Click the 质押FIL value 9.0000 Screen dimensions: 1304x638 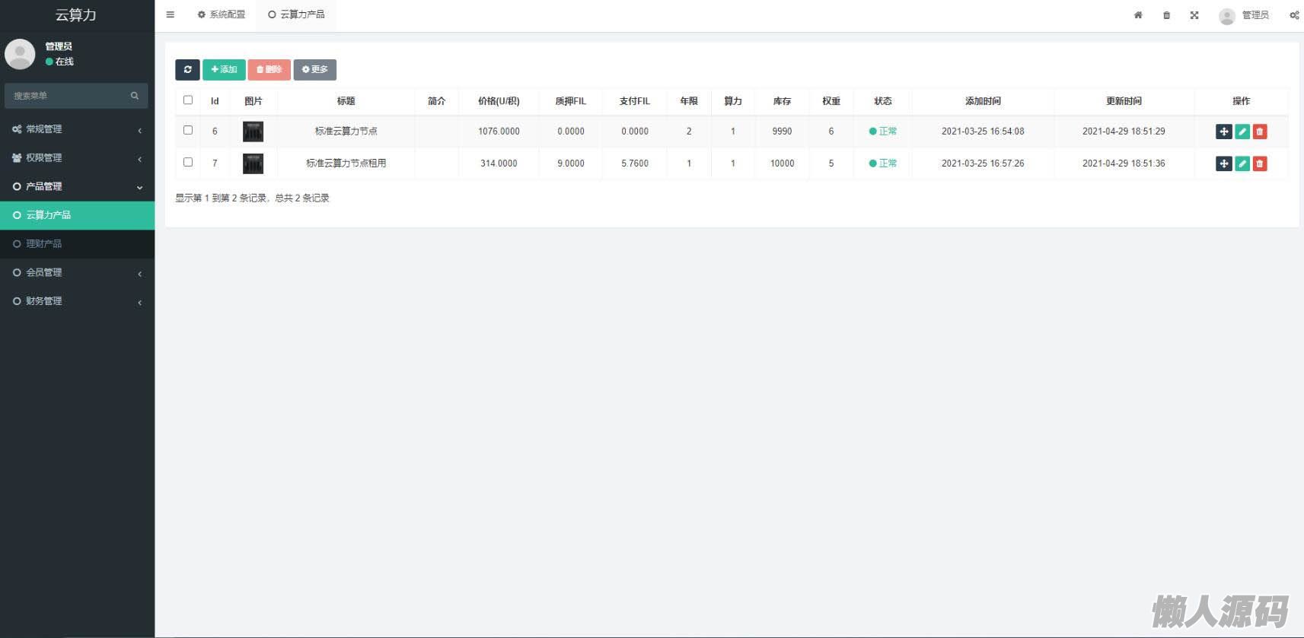pyautogui.click(x=571, y=163)
